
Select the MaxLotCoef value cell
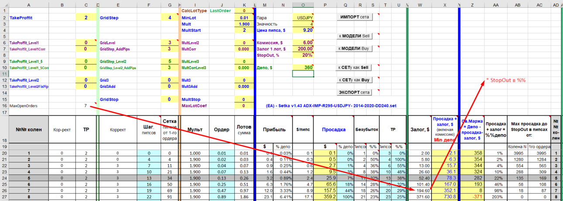tap(244, 106)
